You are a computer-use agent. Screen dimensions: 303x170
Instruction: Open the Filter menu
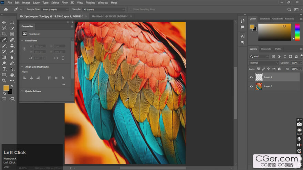64,2
